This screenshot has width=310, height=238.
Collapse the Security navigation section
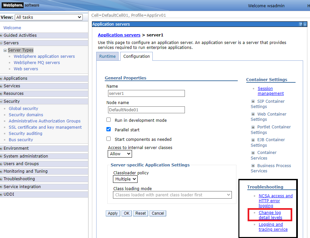tap(1, 101)
